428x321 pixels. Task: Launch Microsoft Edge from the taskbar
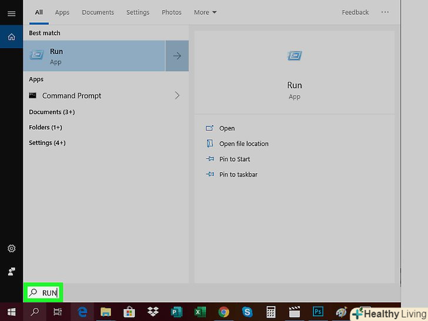tap(82, 312)
